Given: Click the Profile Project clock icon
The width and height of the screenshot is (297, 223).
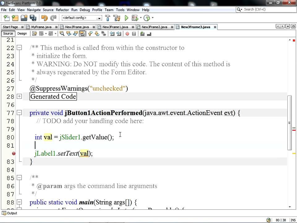Looking at the screenshot, I should tap(147, 18).
